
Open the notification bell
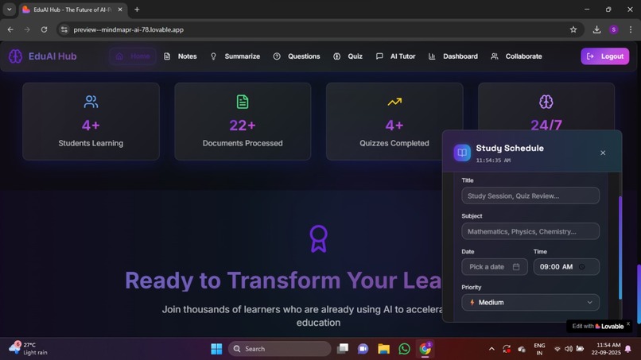[x=628, y=349]
